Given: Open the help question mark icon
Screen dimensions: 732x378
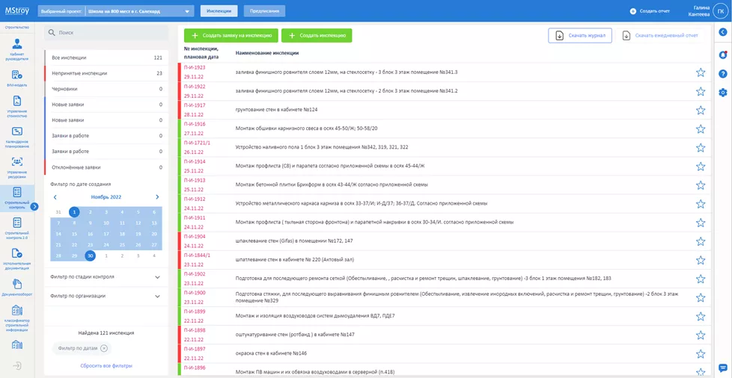Looking at the screenshot, I should click(722, 73).
